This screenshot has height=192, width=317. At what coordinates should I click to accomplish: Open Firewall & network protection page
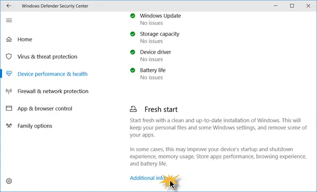click(53, 92)
